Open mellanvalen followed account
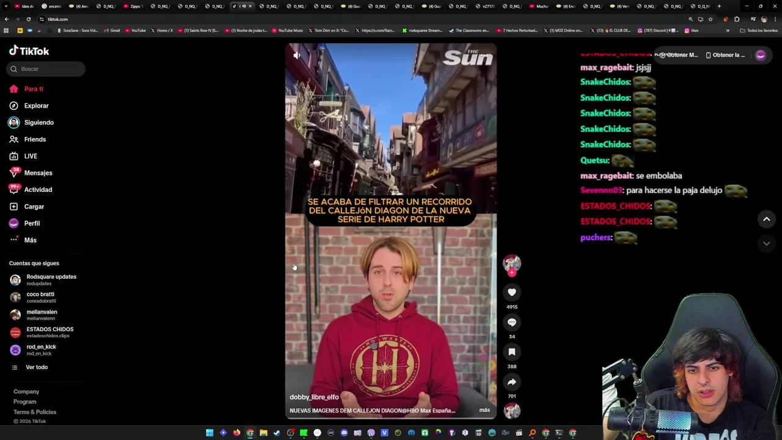Image resolution: width=782 pixels, height=440 pixels. coord(34,315)
